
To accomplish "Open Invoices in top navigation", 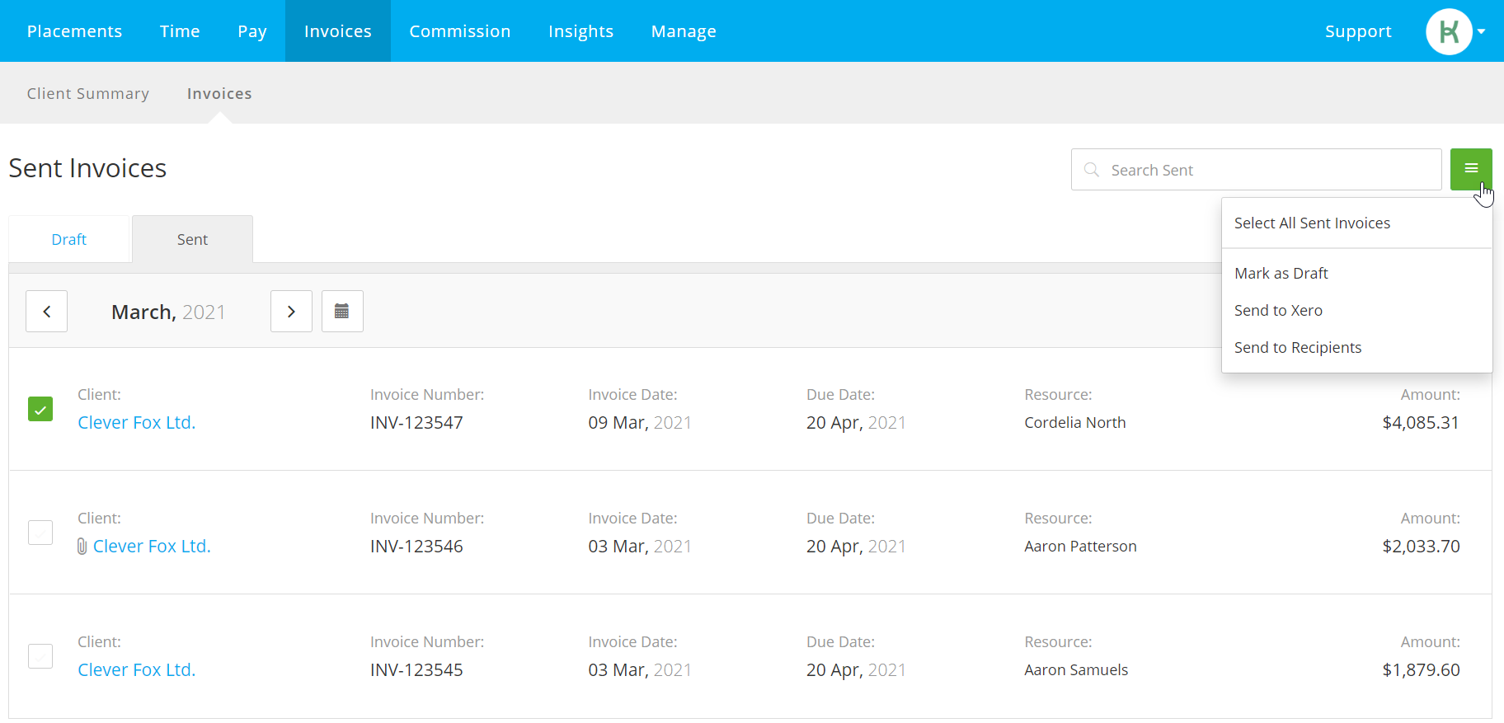I will [338, 31].
